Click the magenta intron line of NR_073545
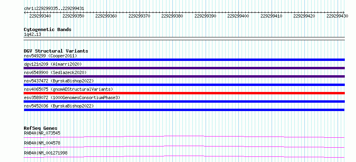356x162 pixels. click(184, 136)
